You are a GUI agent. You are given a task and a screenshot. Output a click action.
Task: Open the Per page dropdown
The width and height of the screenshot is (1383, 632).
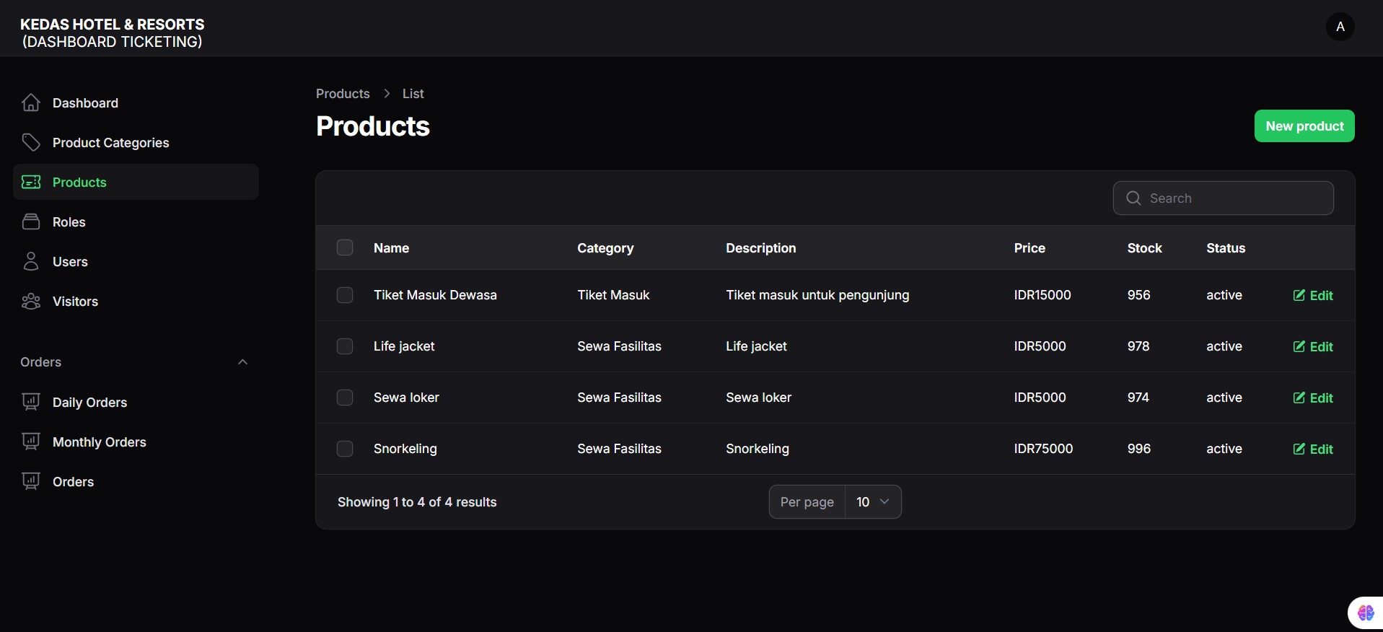click(872, 501)
